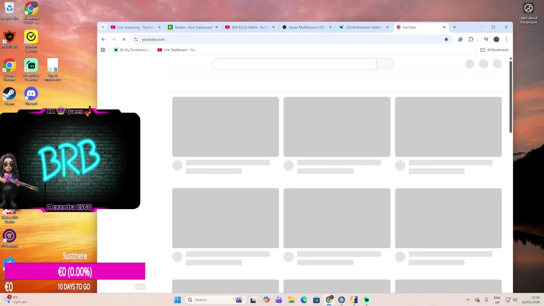Switch to the Aitum Multistream tab
544x306 pixels.
click(x=307, y=27)
